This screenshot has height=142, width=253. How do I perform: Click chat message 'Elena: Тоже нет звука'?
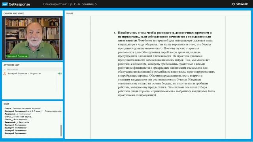19,117
